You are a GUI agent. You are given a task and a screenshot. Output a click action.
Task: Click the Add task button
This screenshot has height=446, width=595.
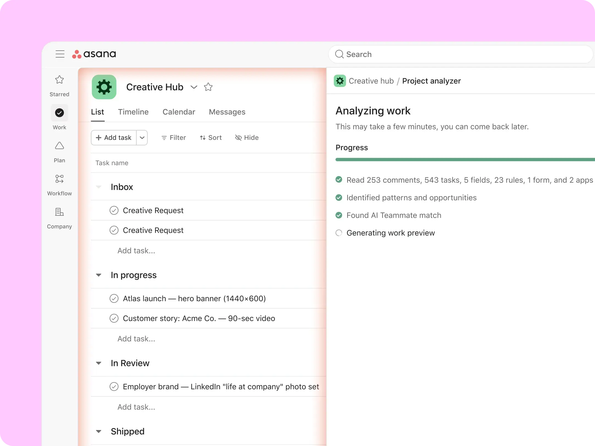[114, 138]
